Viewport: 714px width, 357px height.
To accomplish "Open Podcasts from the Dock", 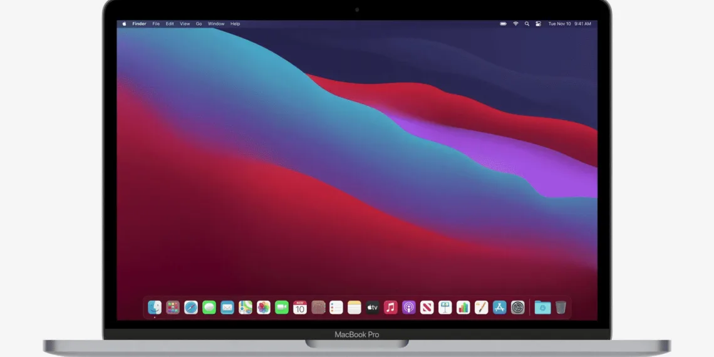I will pos(409,308).
